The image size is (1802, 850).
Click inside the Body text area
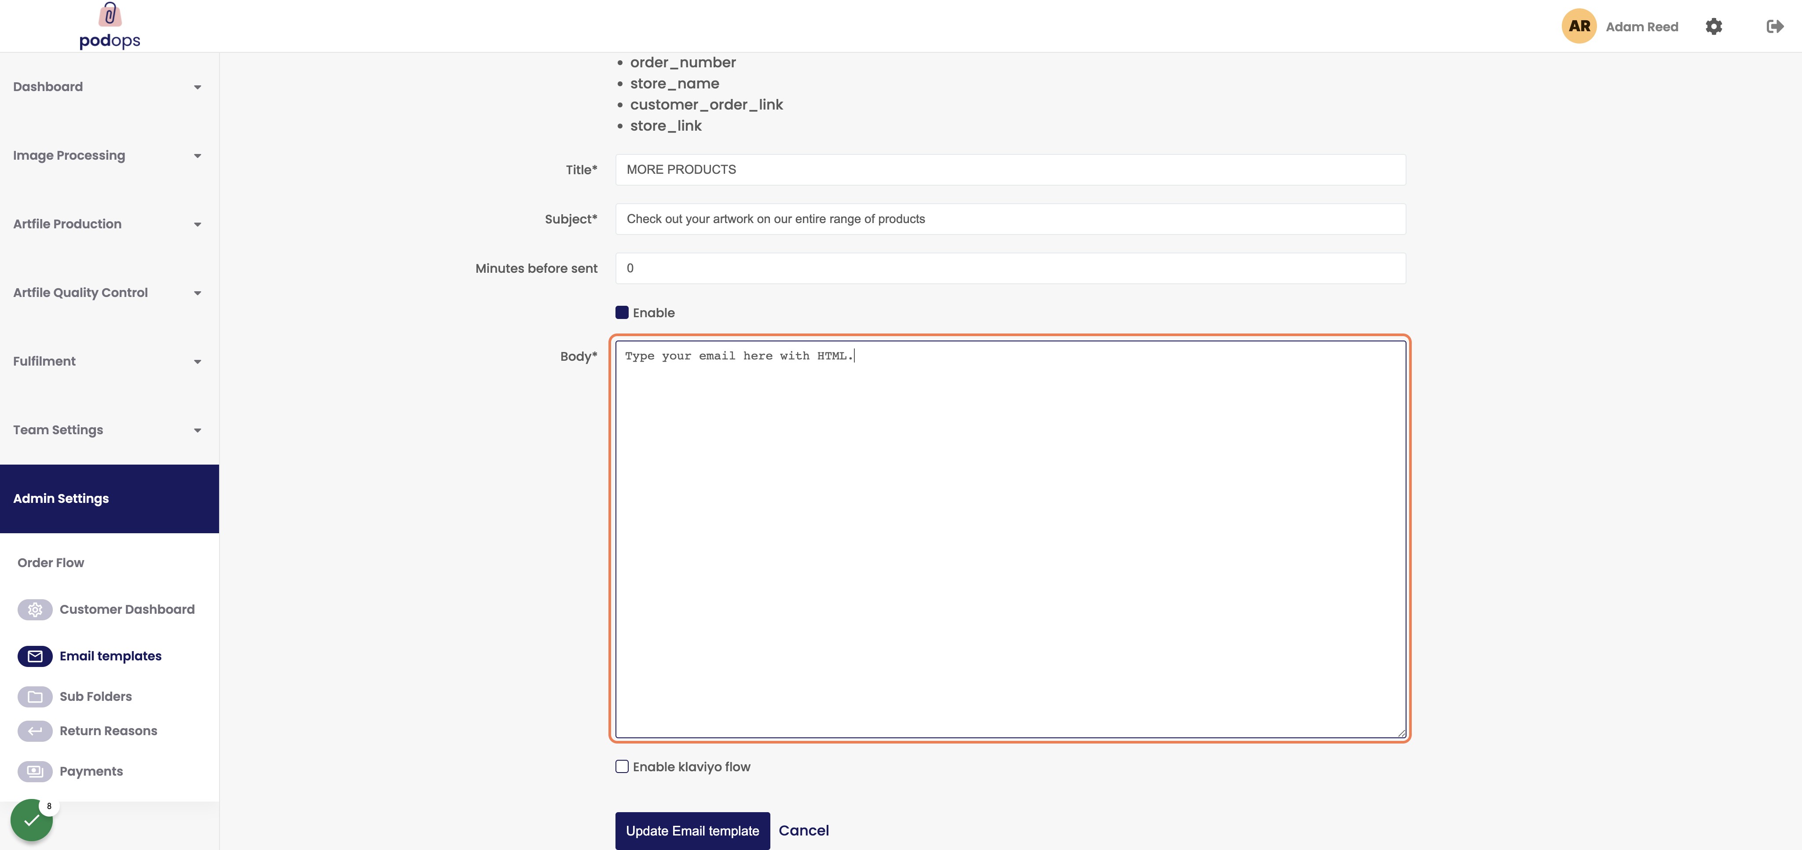(1010, 539)
